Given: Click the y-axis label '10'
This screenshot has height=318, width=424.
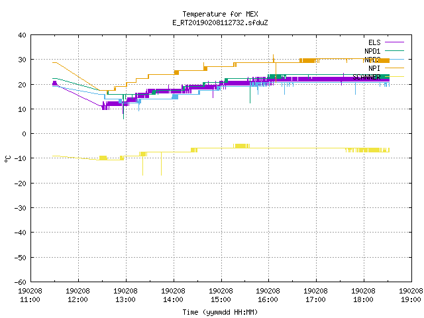Looking at the screenshot, I should click(x=22, y=109).
